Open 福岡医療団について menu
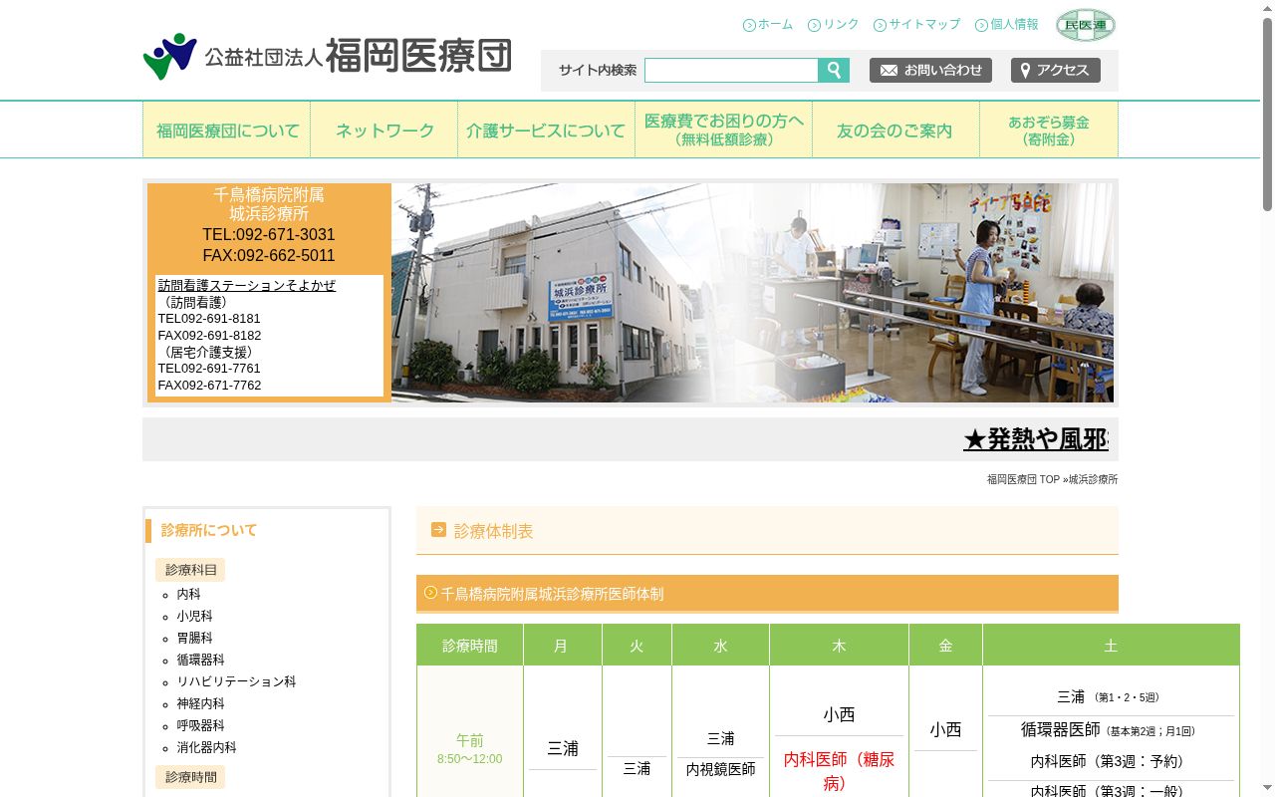The image size is (1275, 797). (227, 130)
